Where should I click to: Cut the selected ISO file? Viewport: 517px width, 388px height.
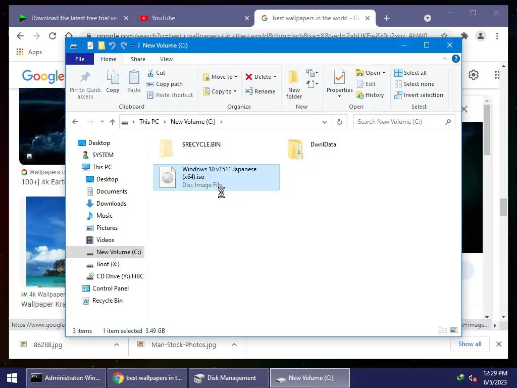pos(157,73)
